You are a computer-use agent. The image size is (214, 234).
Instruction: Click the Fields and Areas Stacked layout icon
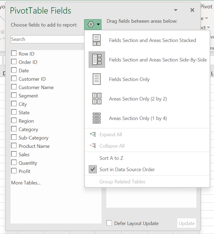pyautogui.click(x=97, y=40)
